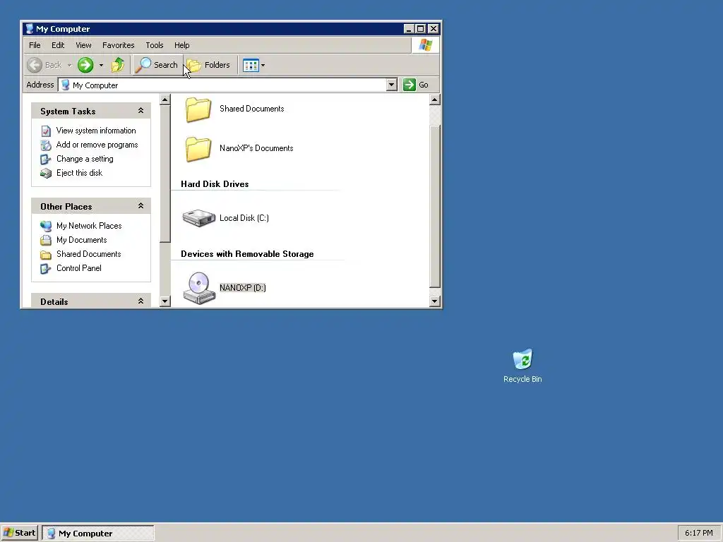Click the Add or remove programs icon

click(x=46, y=145)
